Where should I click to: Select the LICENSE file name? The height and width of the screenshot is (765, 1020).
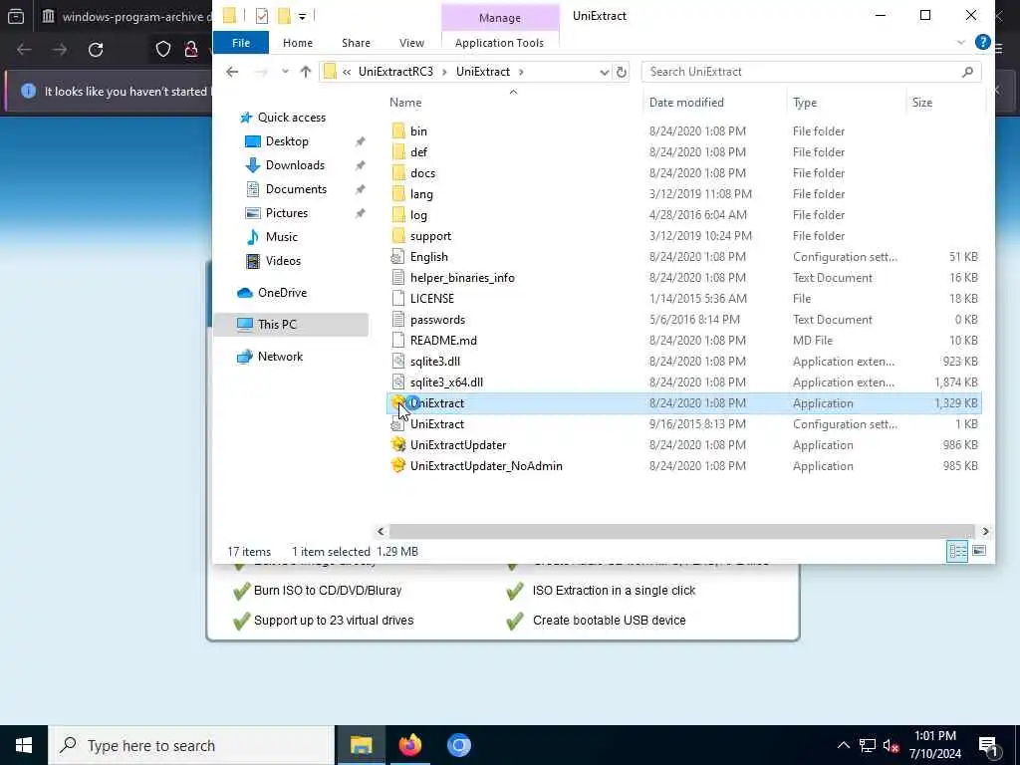[x=432, y=299]
